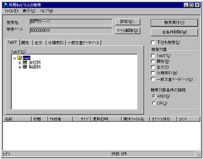Collapse the root tree node
Image resolution: width=203 pixels, height=159 pixels.
[x=15, y=59]
